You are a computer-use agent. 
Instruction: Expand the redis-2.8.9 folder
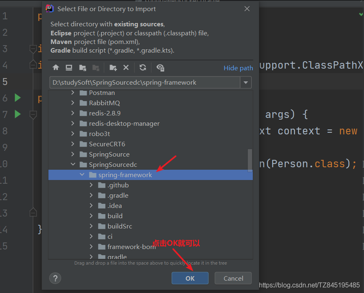click(x=73, y=113)
